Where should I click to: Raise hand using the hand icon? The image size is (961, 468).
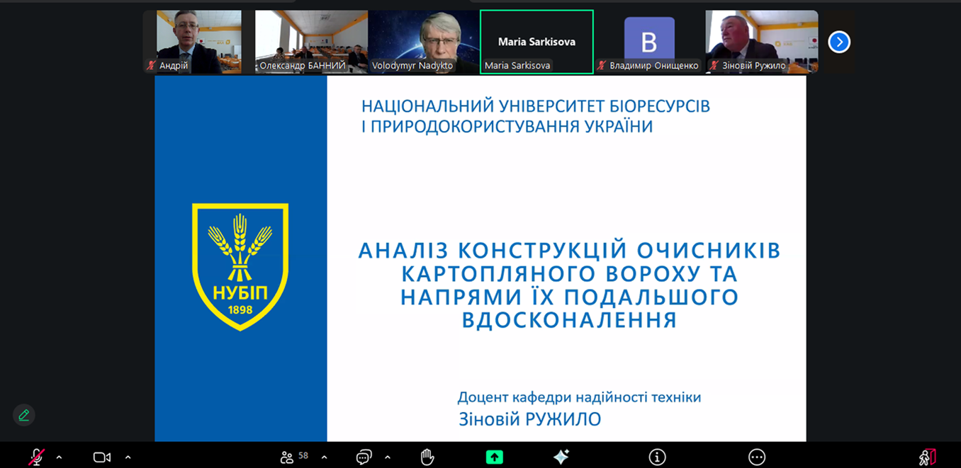click(427, 457)
